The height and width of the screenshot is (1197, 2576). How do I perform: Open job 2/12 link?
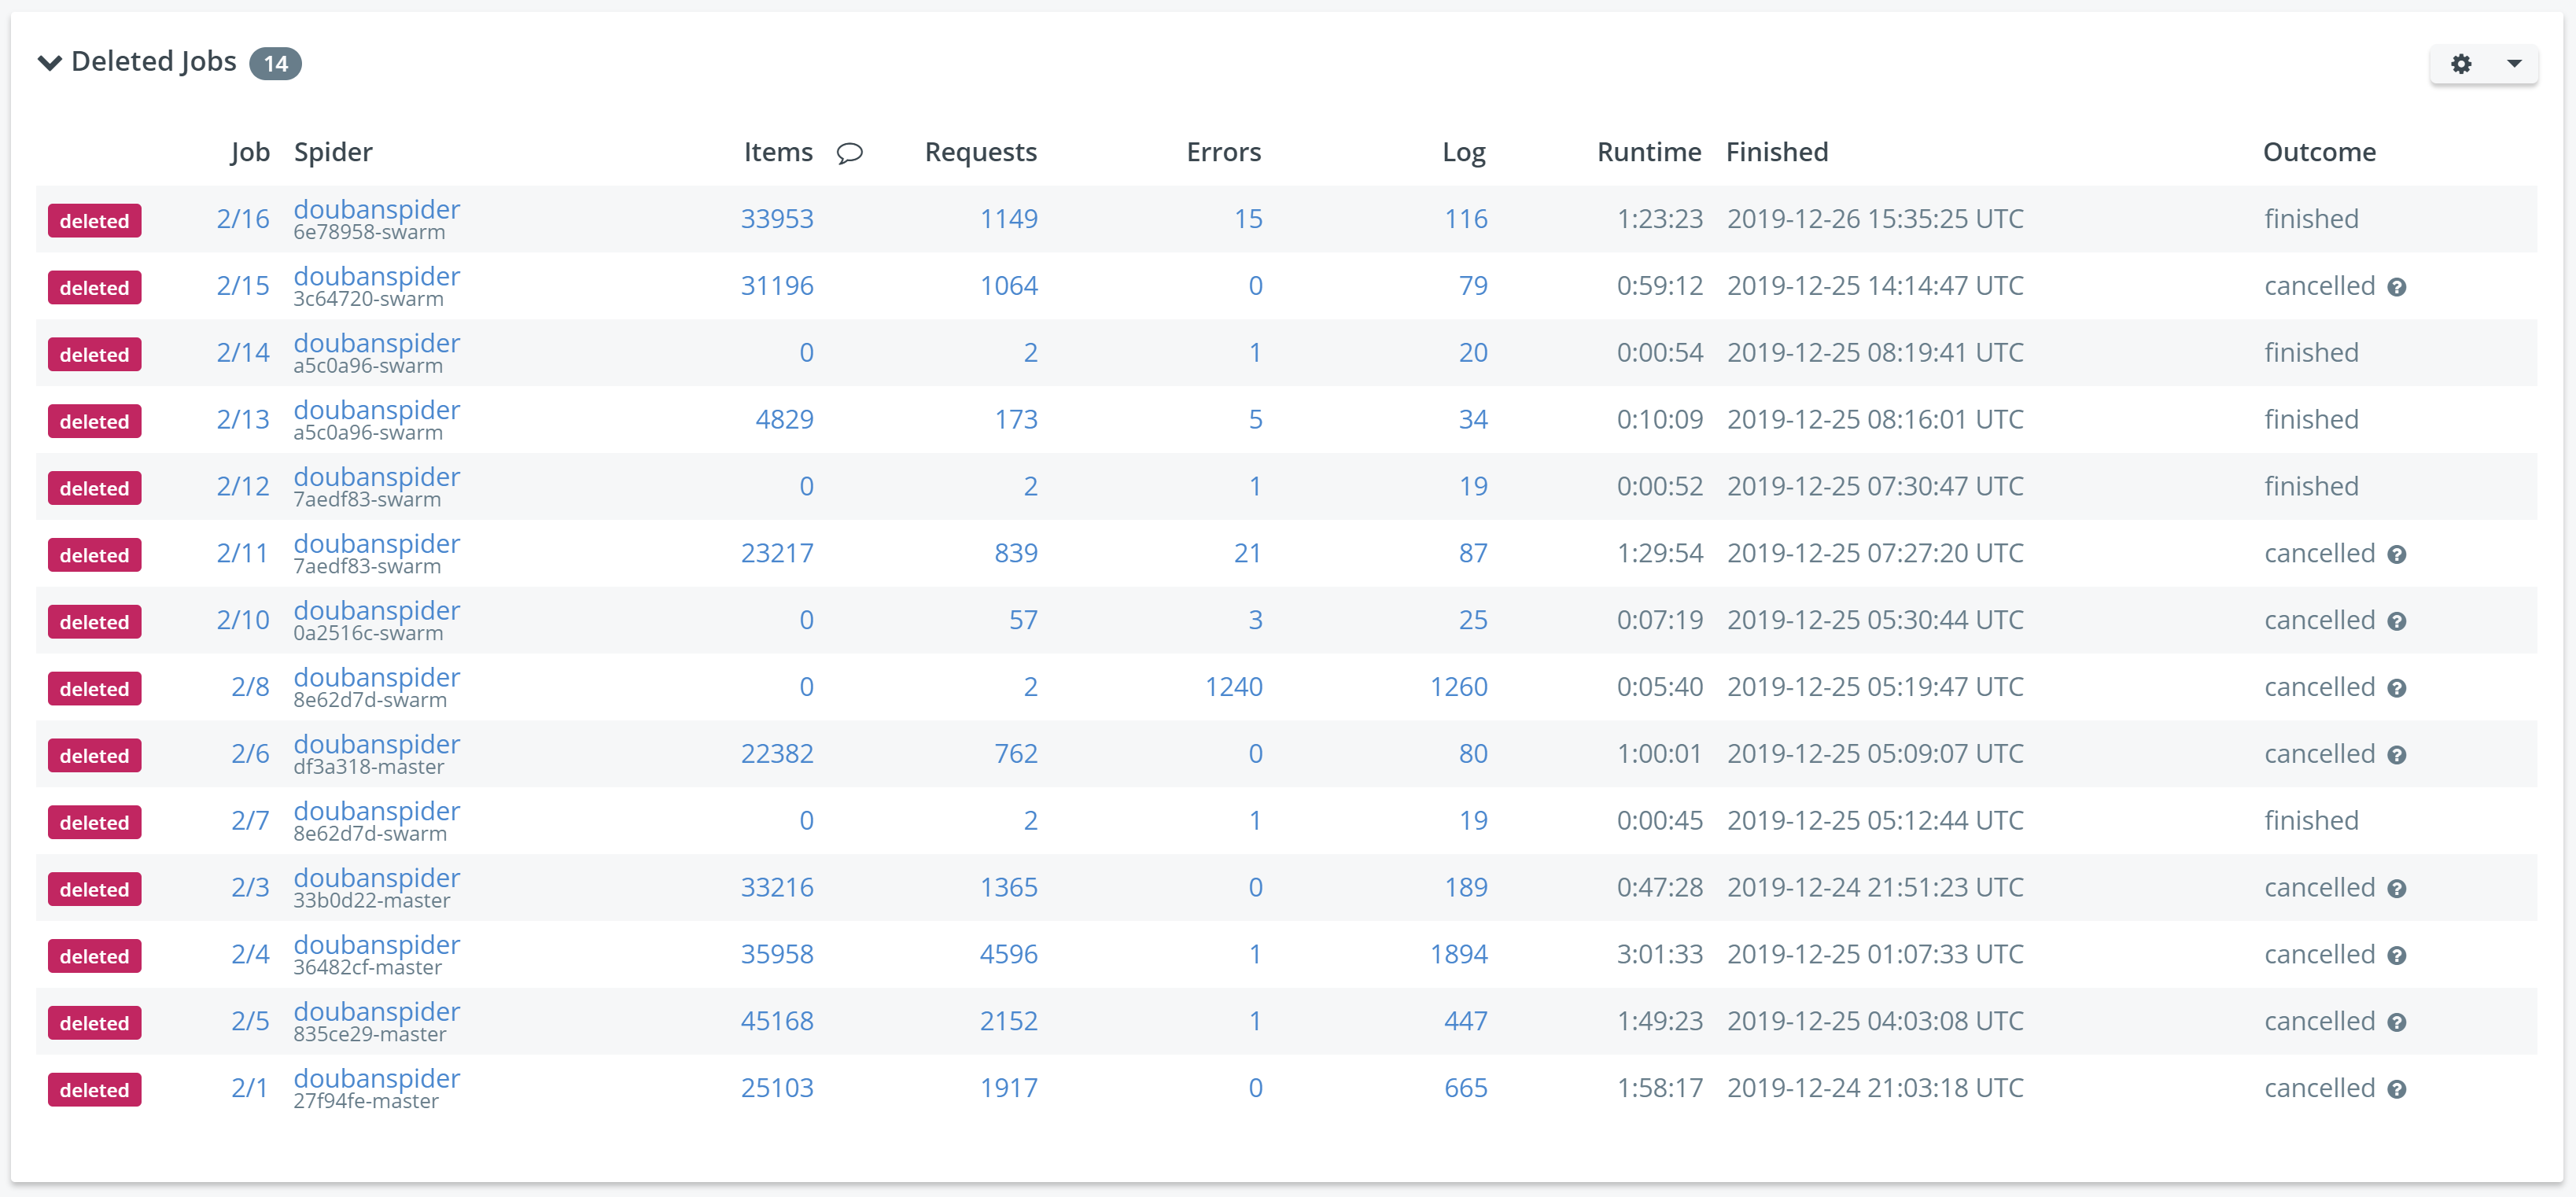(x=243, y=487)
